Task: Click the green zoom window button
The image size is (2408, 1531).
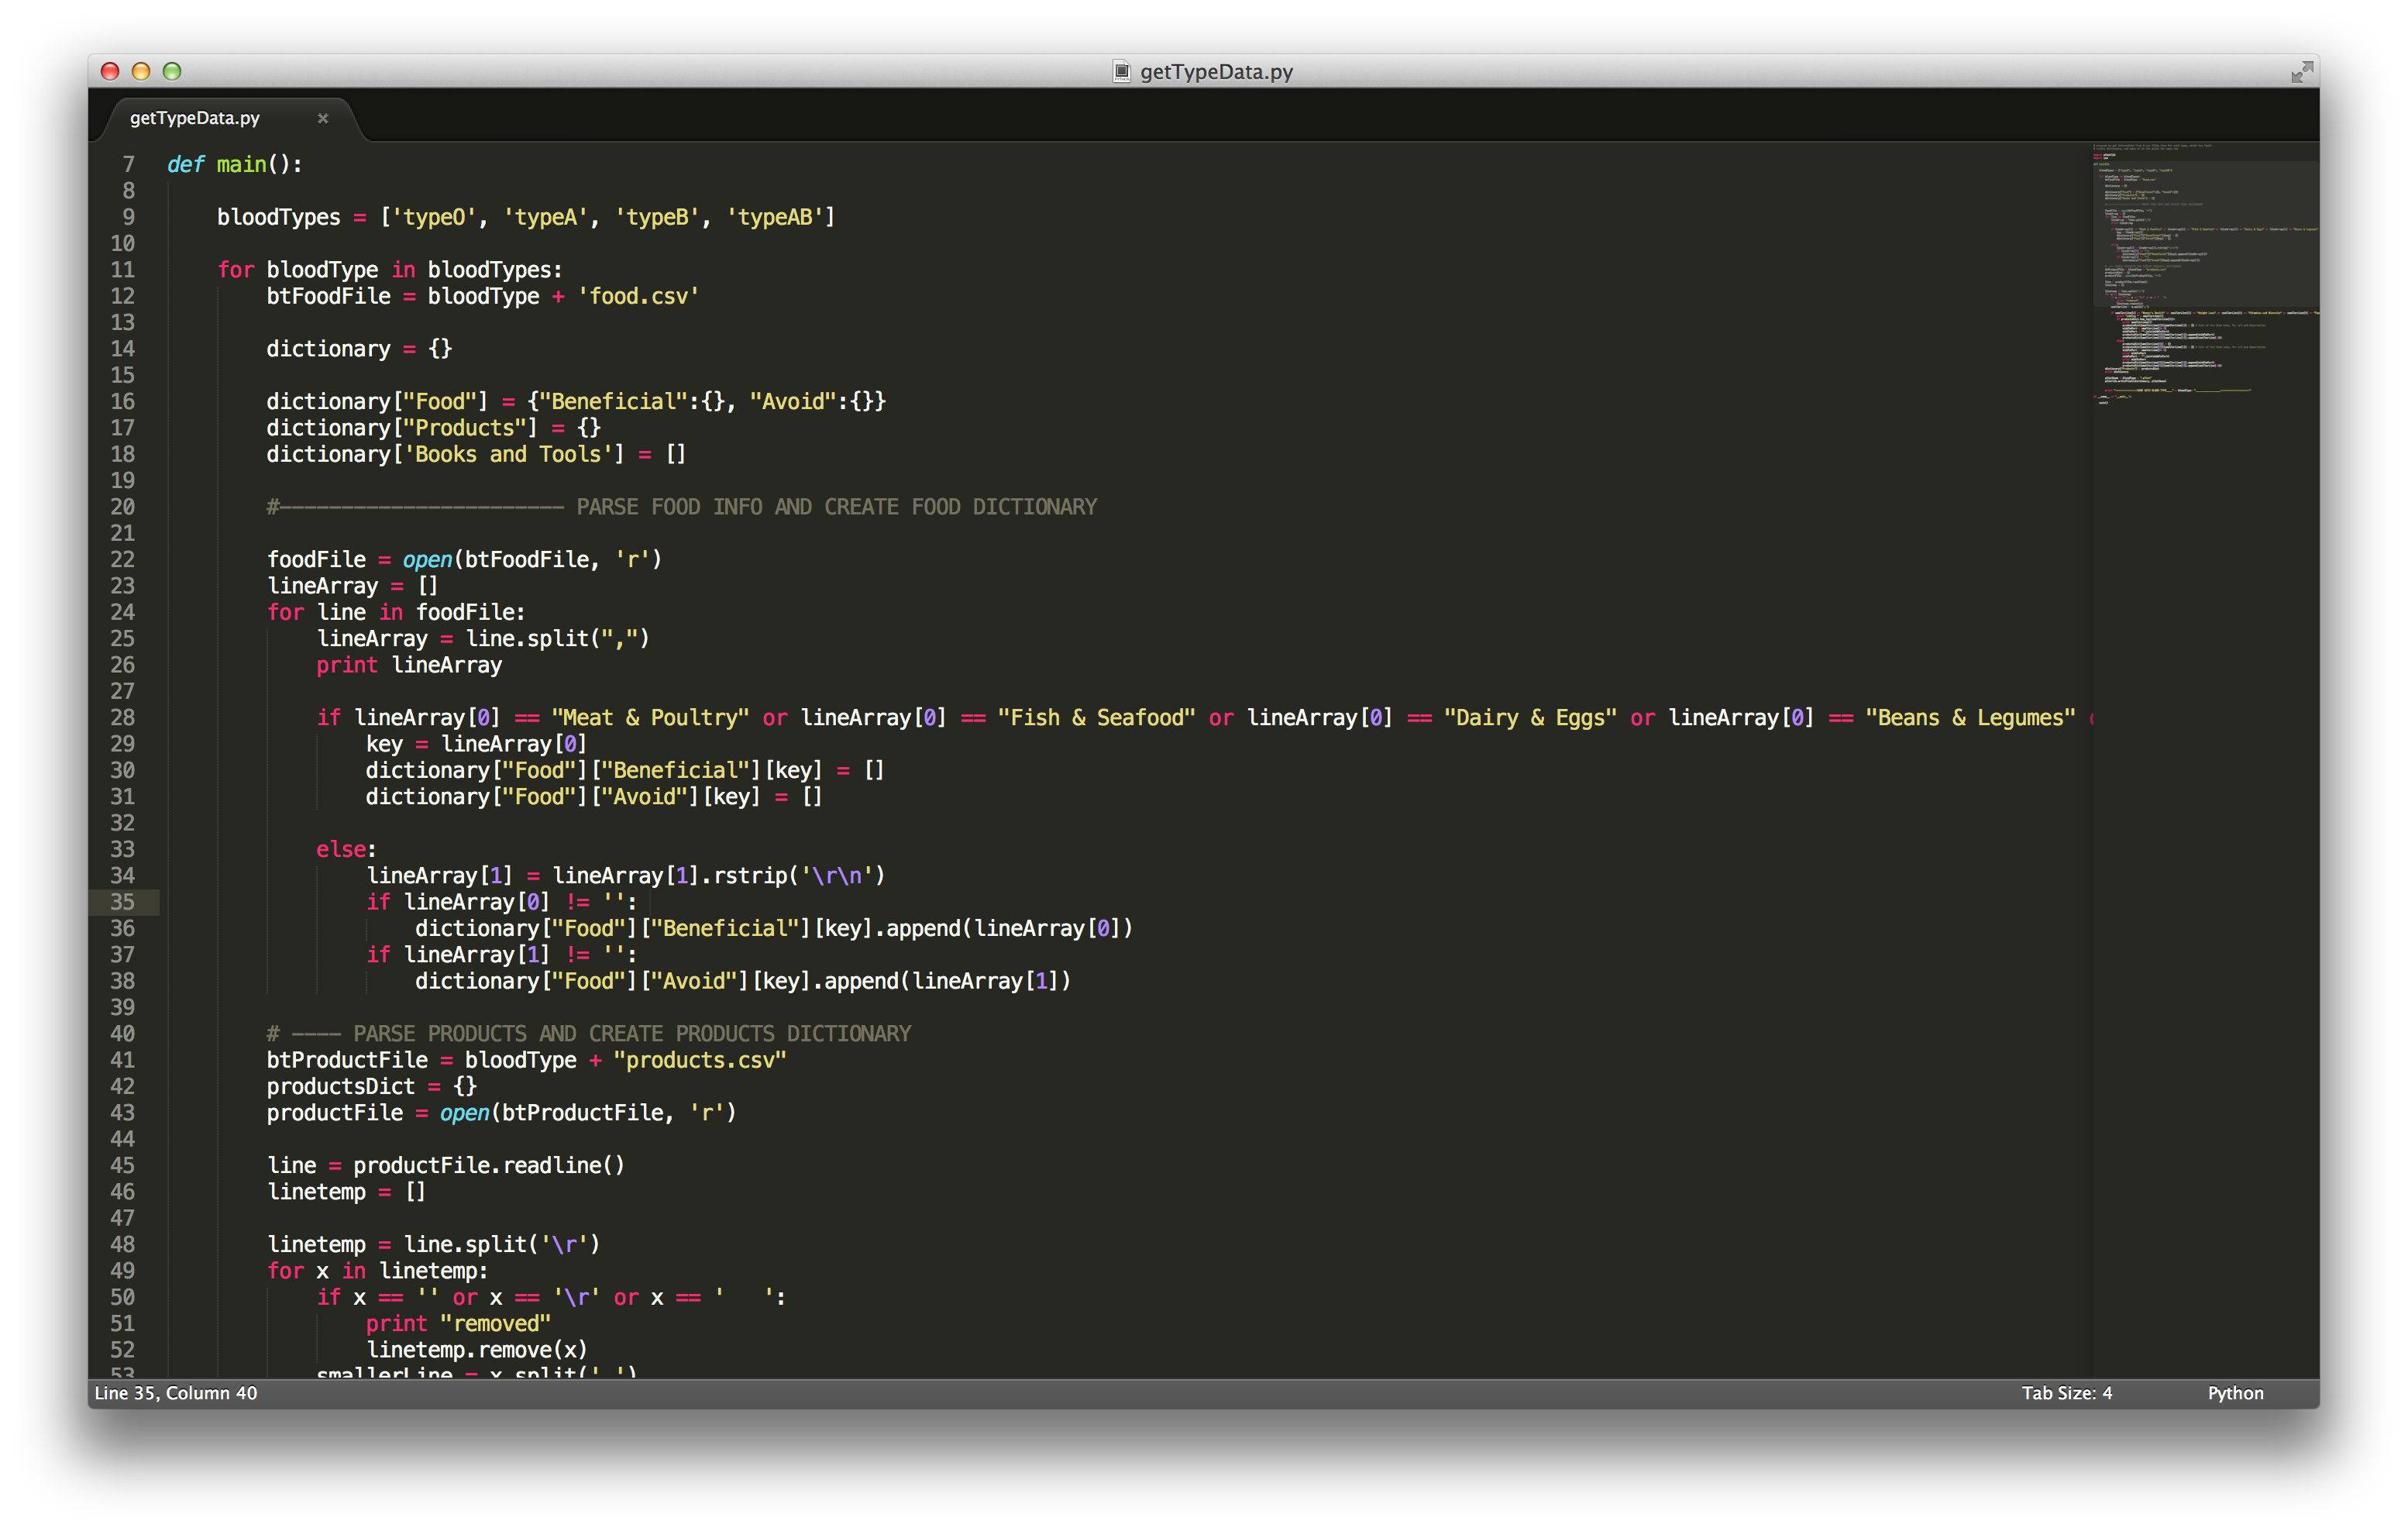Action: coord(172,71)
